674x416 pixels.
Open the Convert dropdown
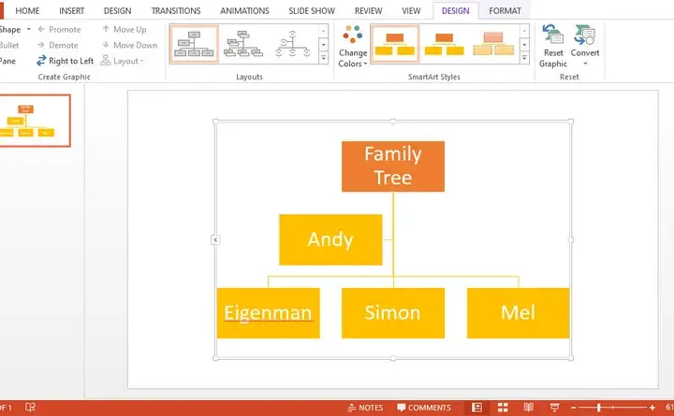click(585, 46)
